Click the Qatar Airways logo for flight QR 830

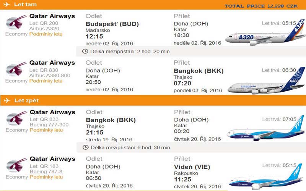click(x=16, y=69)
